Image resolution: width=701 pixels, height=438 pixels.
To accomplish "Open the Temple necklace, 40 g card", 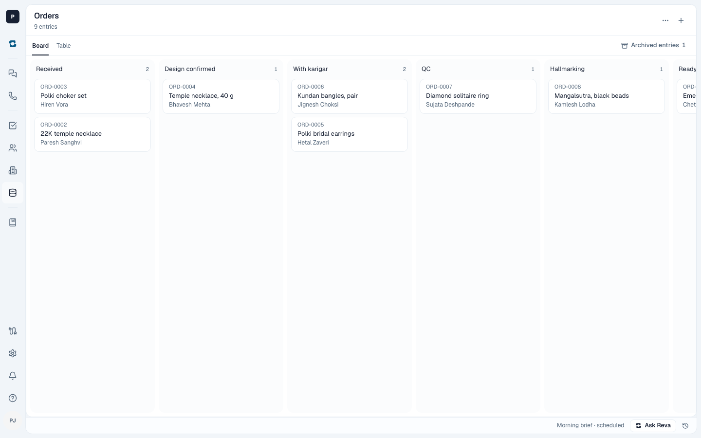I will [221, 96].
